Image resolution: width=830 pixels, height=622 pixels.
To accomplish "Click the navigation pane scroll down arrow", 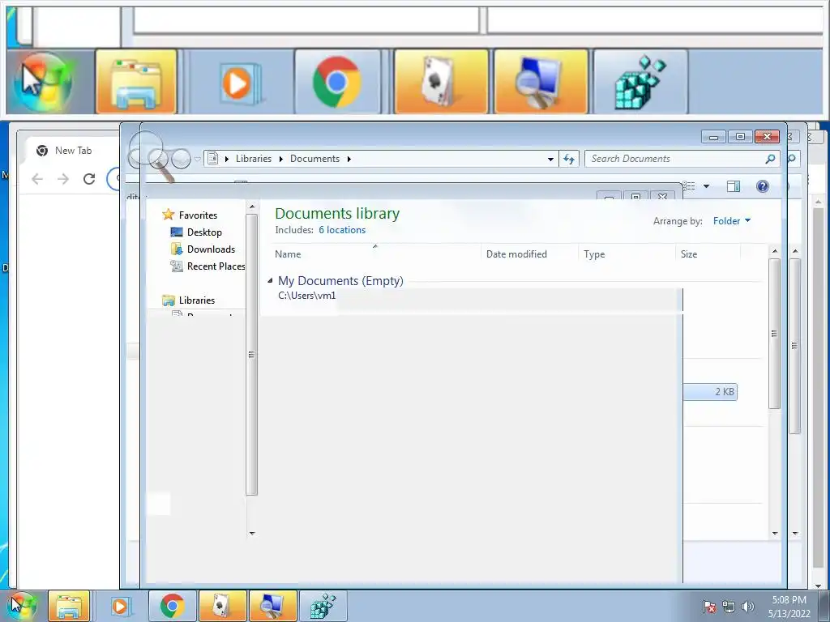I will 252,533.
